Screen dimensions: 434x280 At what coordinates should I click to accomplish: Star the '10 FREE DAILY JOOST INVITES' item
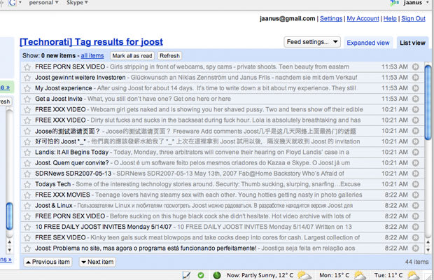point(27,227)
